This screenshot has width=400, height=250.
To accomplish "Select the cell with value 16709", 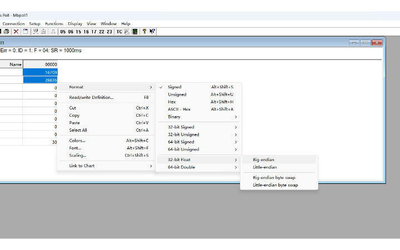I will (x=41, y=72).
